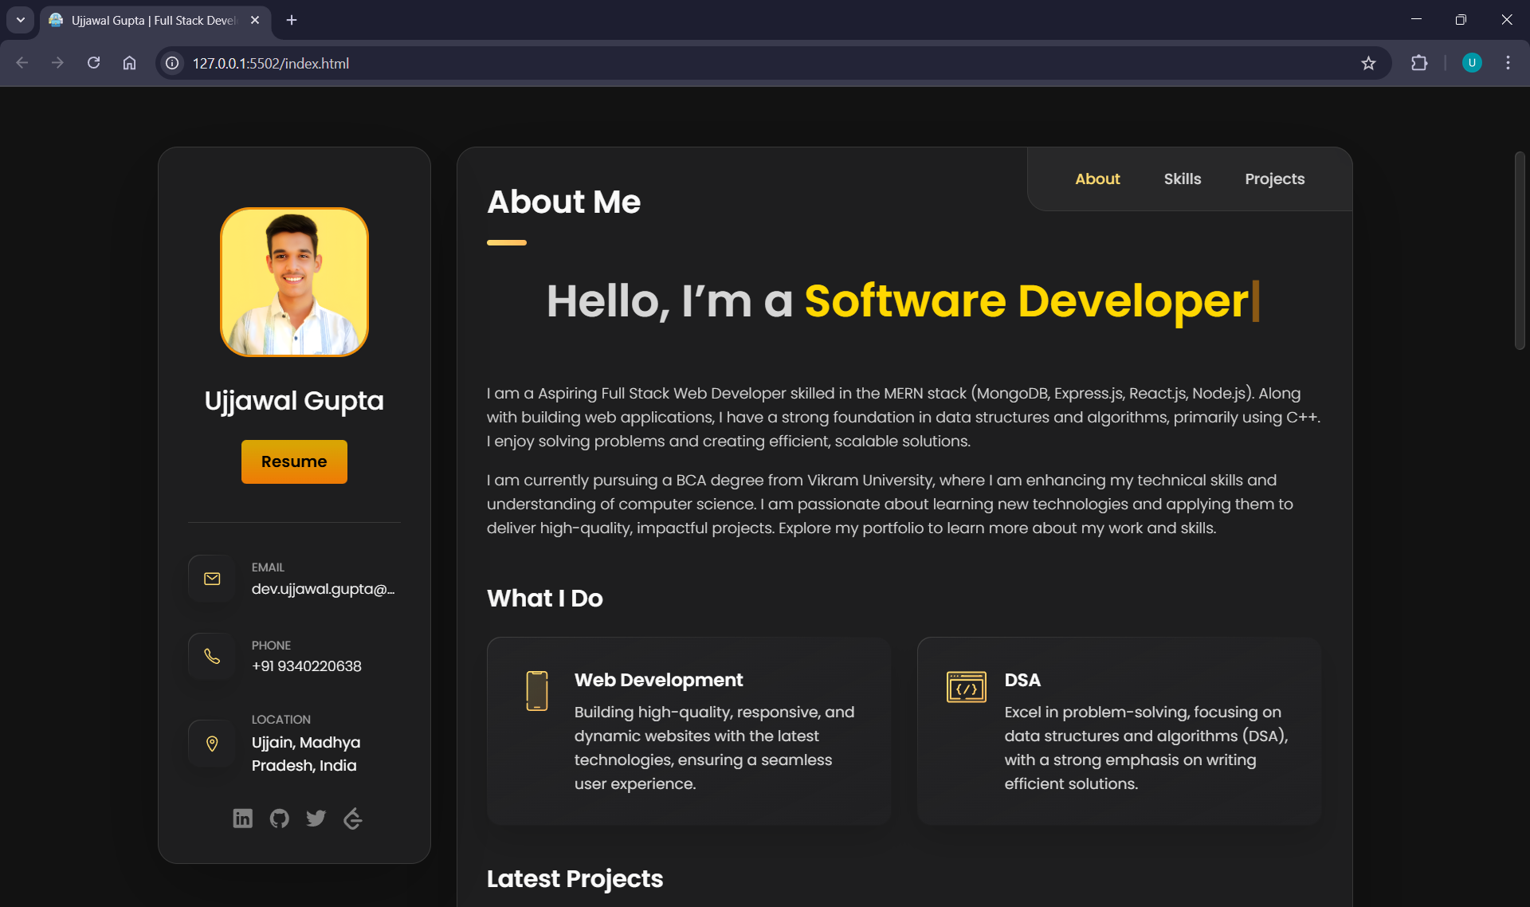
Task: Click the phone handset icon
Action: pyautogui.click(x=212, y=656)
